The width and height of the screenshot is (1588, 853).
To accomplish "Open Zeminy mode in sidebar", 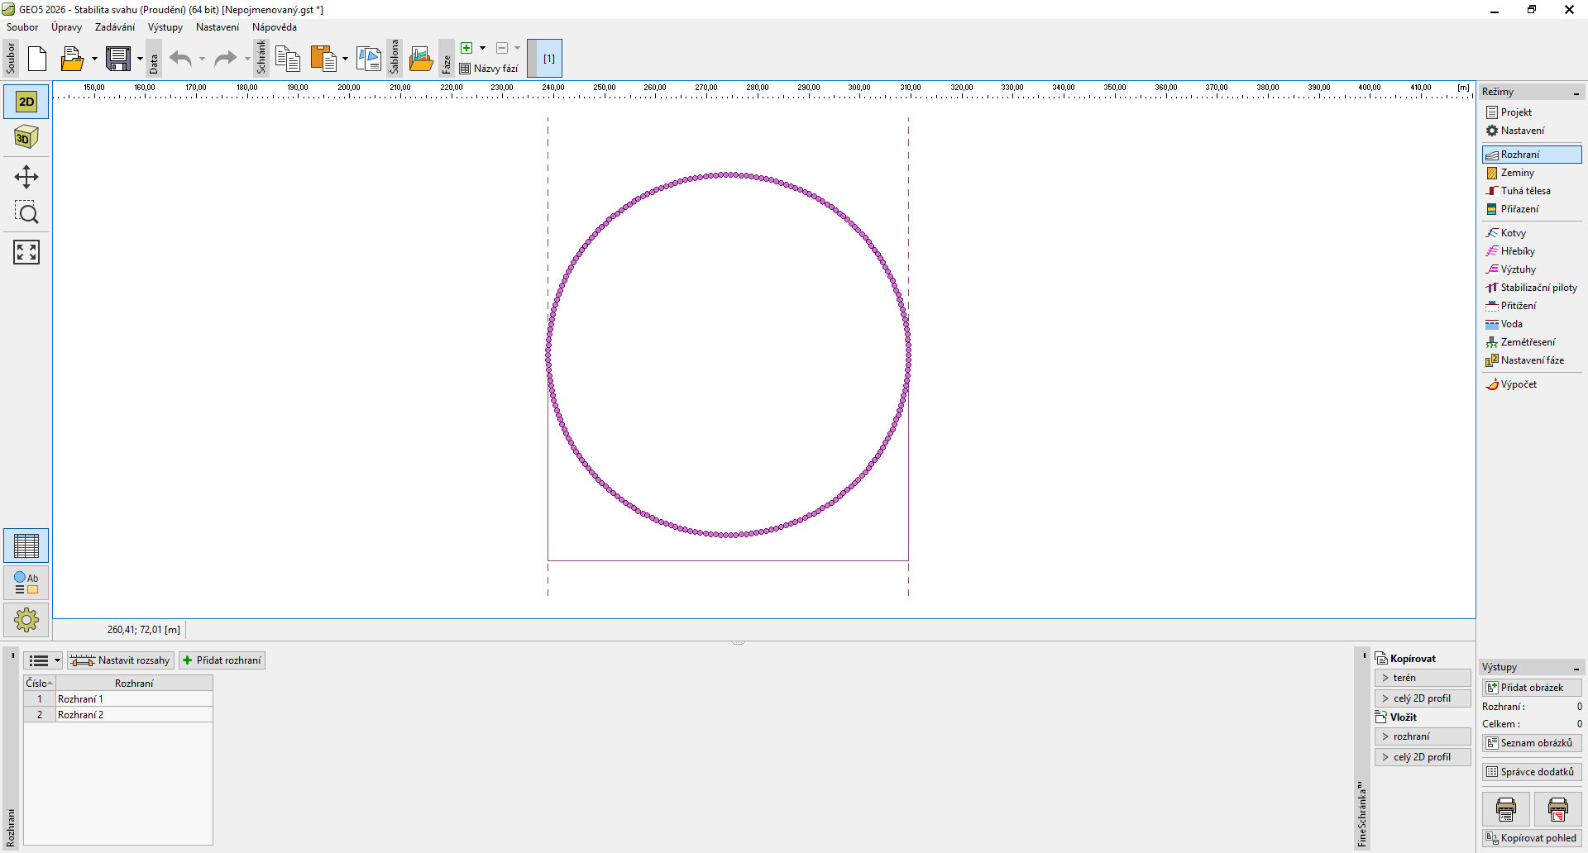I will pyautogui.click(x=1517, y=173).
